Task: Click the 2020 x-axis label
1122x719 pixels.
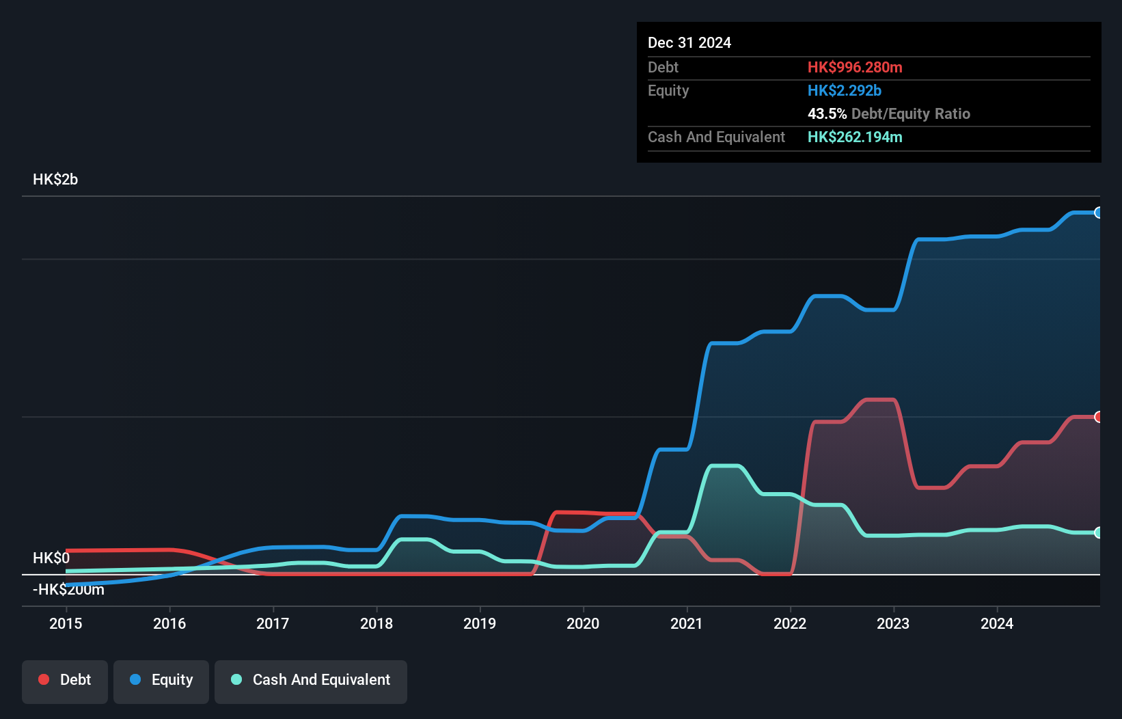Action: (583, 623)
